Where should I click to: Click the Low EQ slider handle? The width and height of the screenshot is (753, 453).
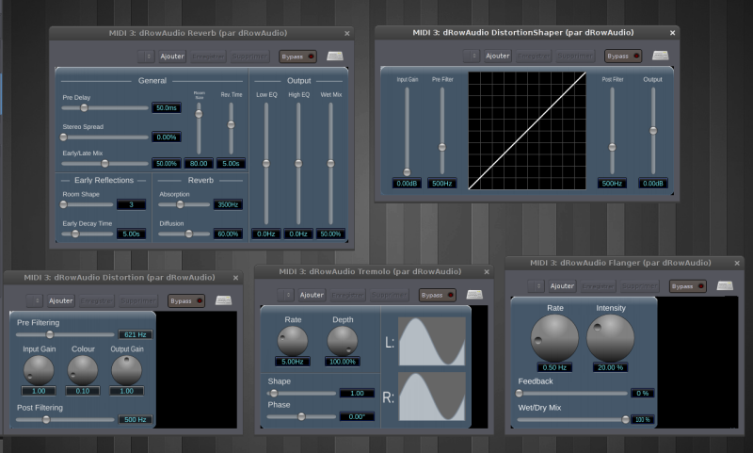click(x=266, y=164)
